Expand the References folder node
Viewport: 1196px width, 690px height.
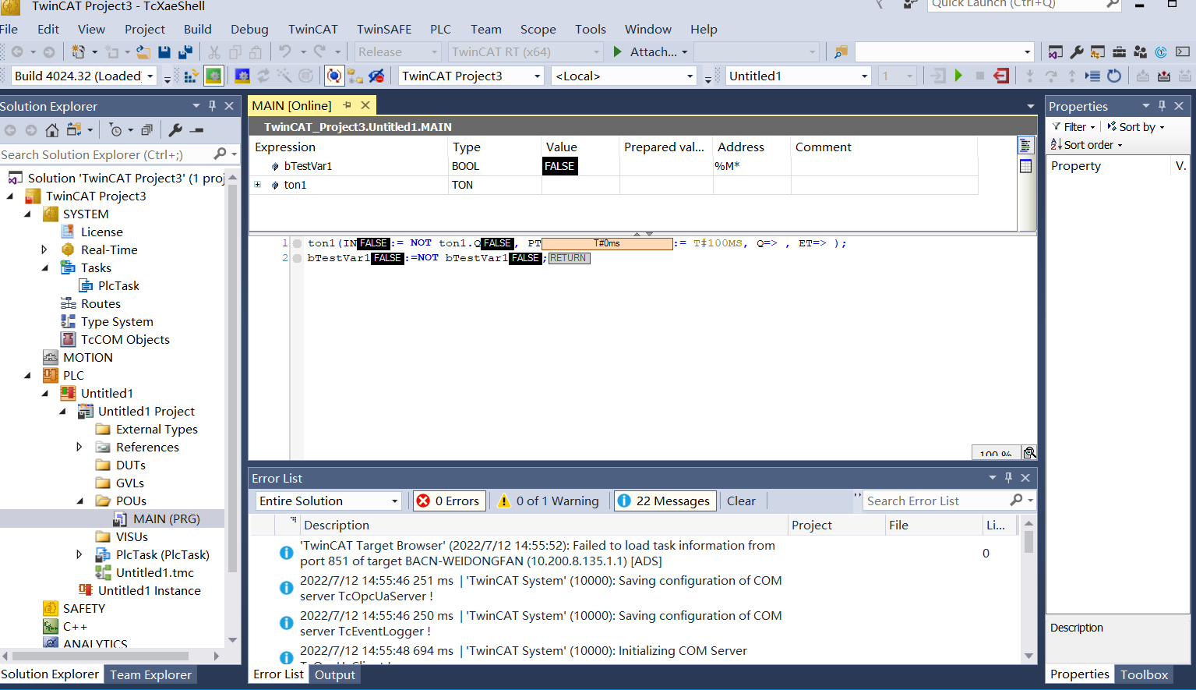coord(79,447)
